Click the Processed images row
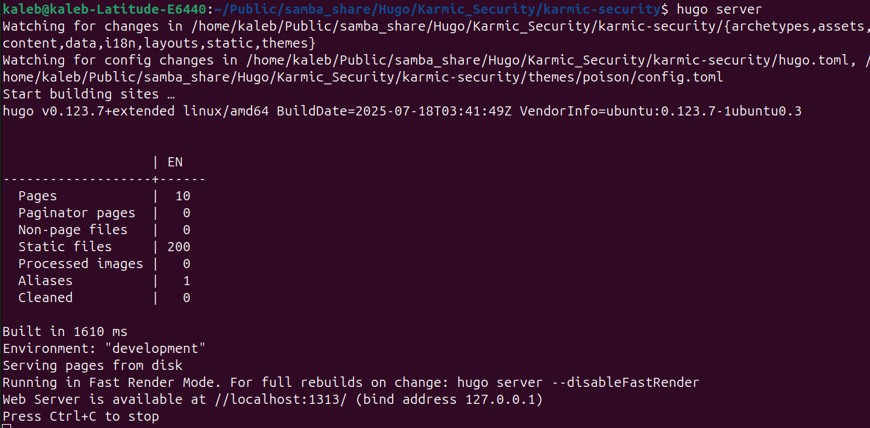The height and width of the screenshot is (428, 870). pos(105,264)
